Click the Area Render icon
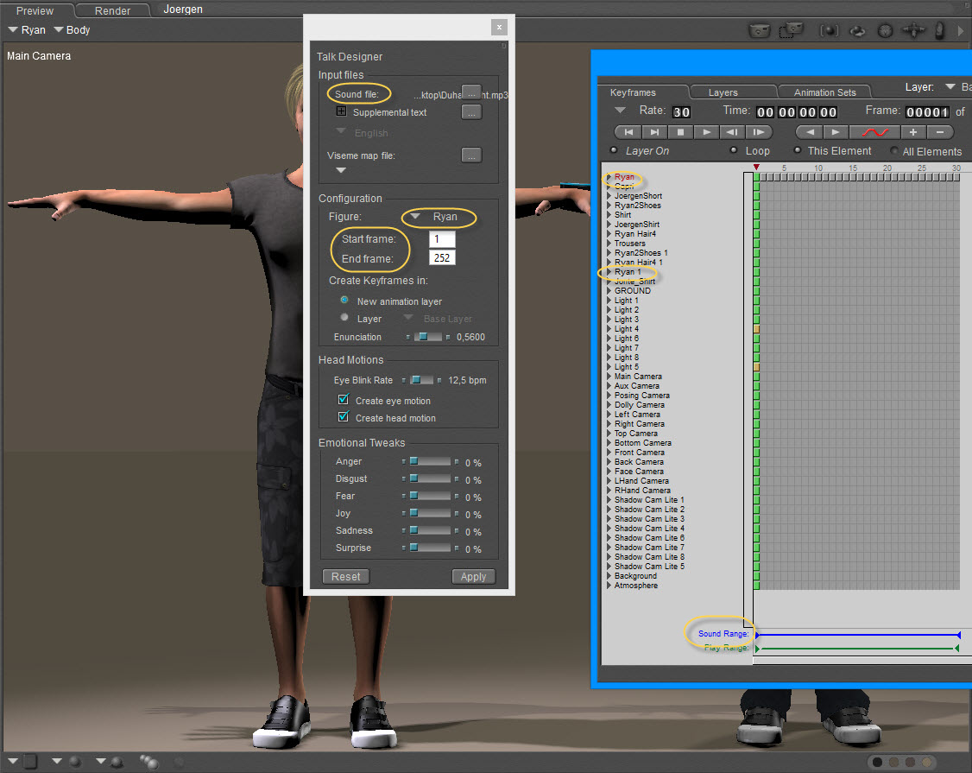The height and width of the screenshot is (773, 972). coord(791,30)
